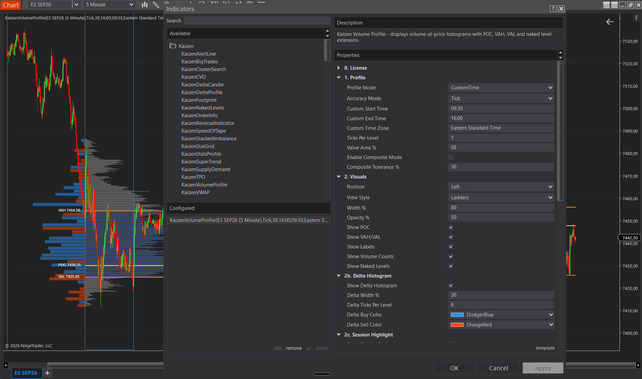642x379 pixels.
Task: Click chart scrollbar left arrow
Action: click(6, 365)
